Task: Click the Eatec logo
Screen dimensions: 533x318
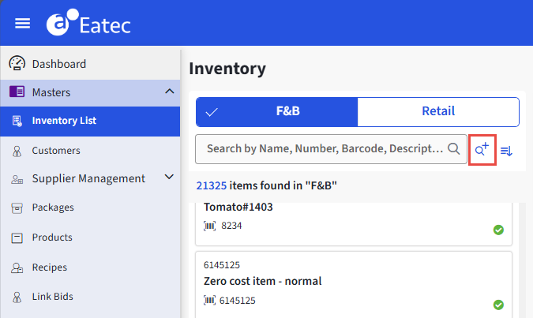Action: point(88,24)
